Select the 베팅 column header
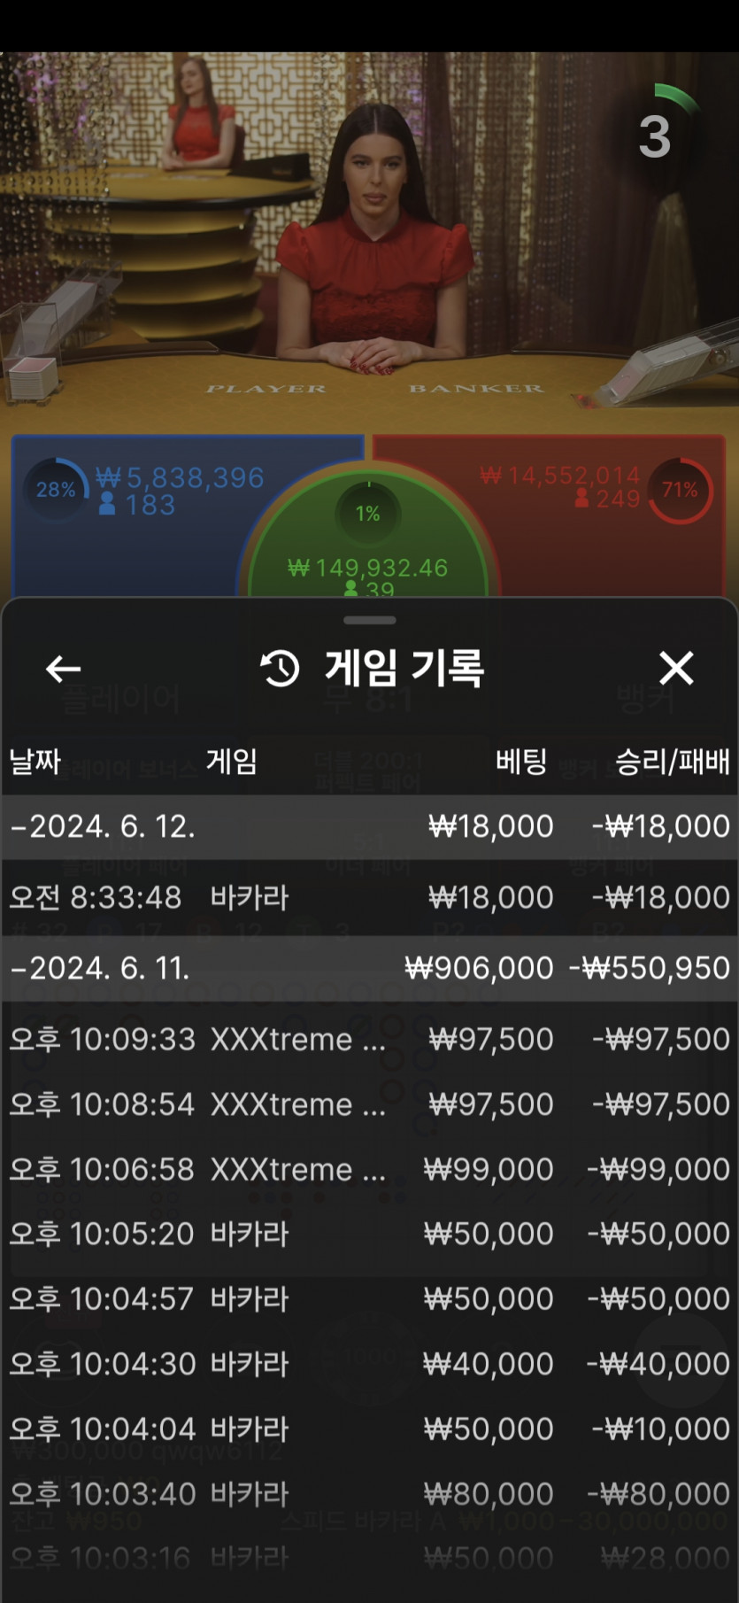Viewport: 739px width, 1603px height. 521,761
